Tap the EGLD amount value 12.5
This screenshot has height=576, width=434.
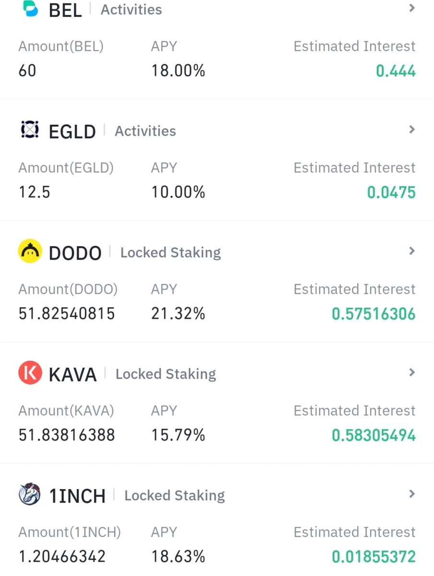(x=35, y=192)
